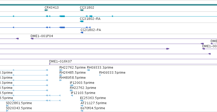The height and width of the screenshot is (112, 217).
Task: Select the CG31802-PA glyph
Action: click(x=82, y=33)
